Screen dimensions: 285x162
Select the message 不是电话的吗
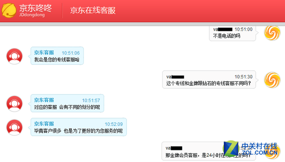[x=227, y=36]
